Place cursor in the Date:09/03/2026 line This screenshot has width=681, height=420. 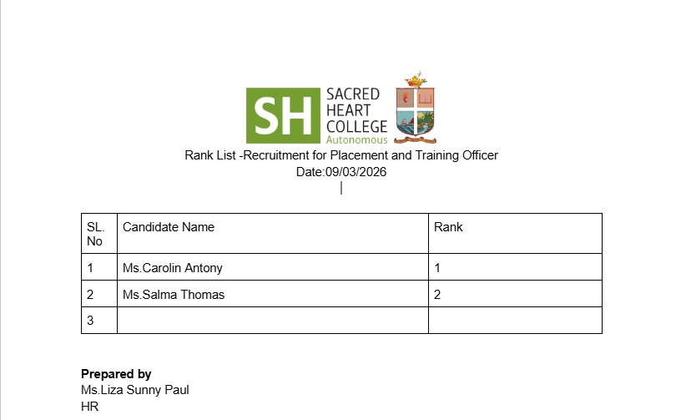(340, 172)
